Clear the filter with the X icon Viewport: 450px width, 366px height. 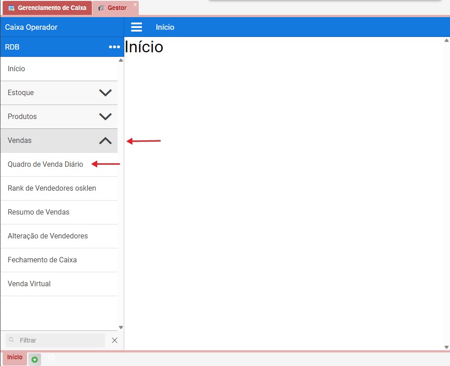(114, 340)
